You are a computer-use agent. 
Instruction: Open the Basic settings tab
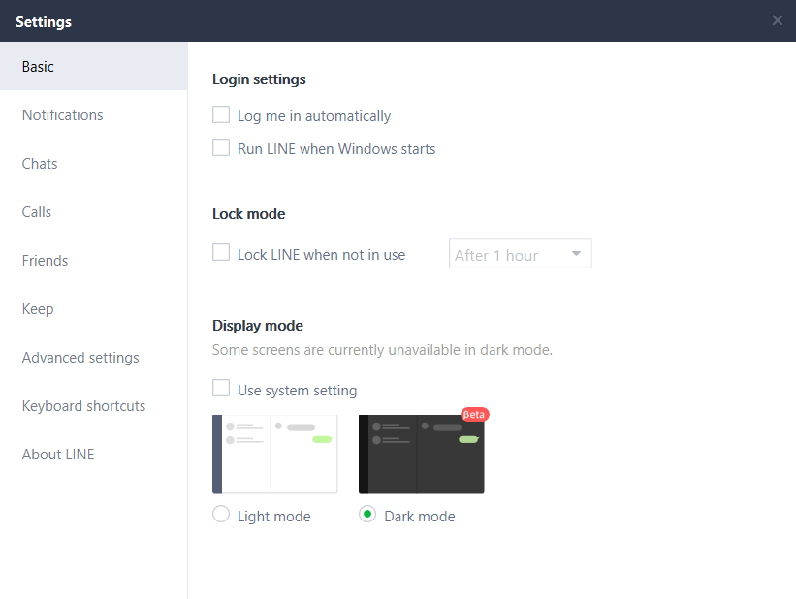39,67
